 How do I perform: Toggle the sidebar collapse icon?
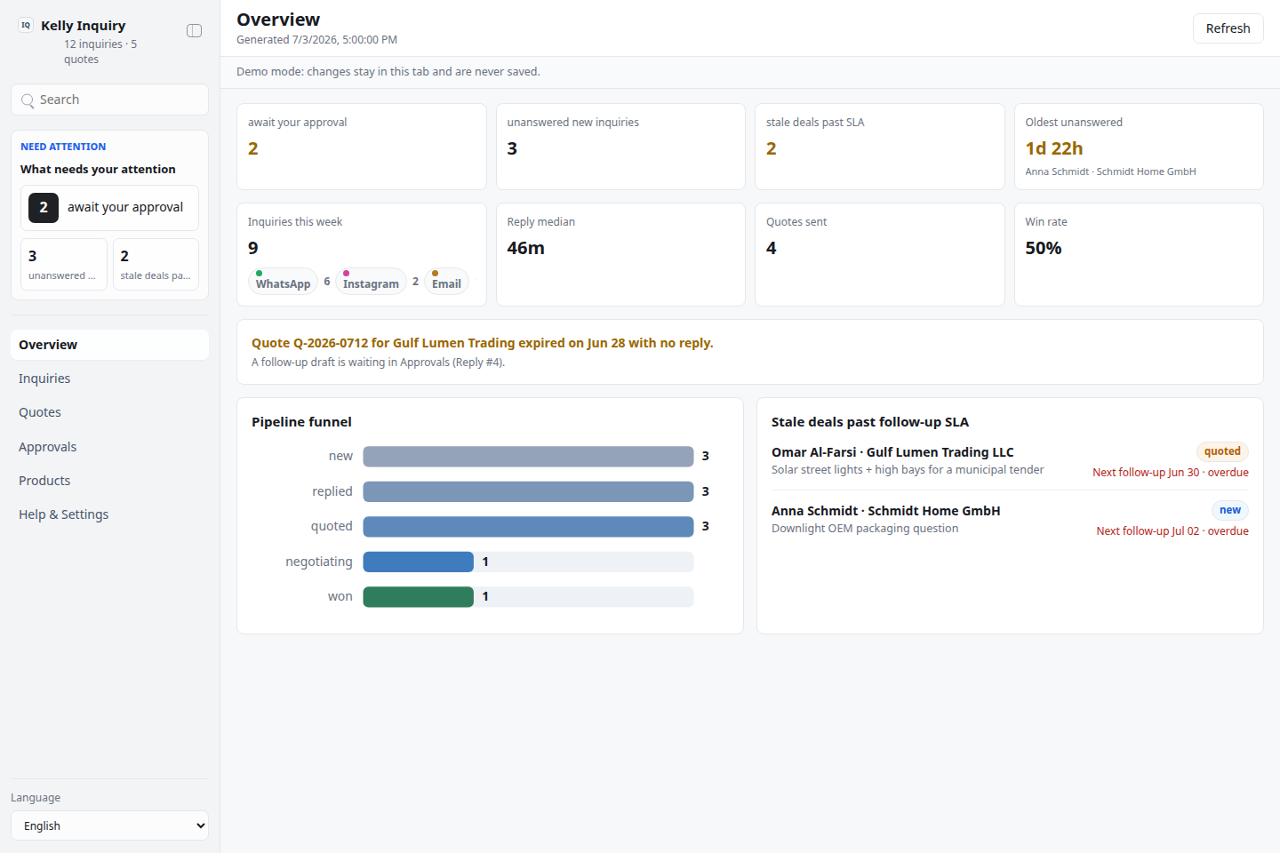(x=194, y=31)
